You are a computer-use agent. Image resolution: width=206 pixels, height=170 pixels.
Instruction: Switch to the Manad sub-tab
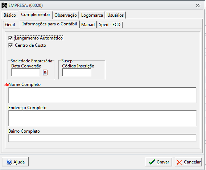88,25
